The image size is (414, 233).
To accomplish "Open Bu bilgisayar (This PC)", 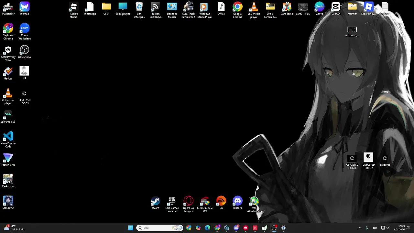I will click(123, 9).
